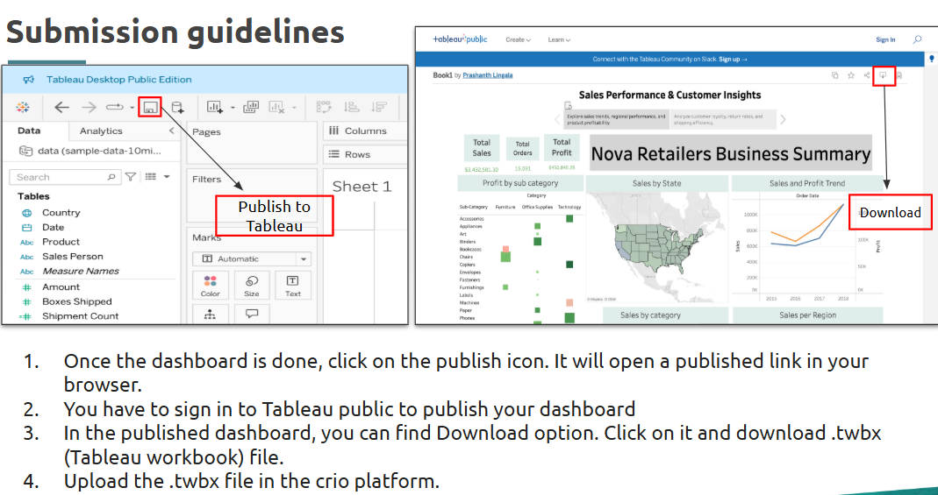Switch to the Data pane tab

[x=29, y=131]
